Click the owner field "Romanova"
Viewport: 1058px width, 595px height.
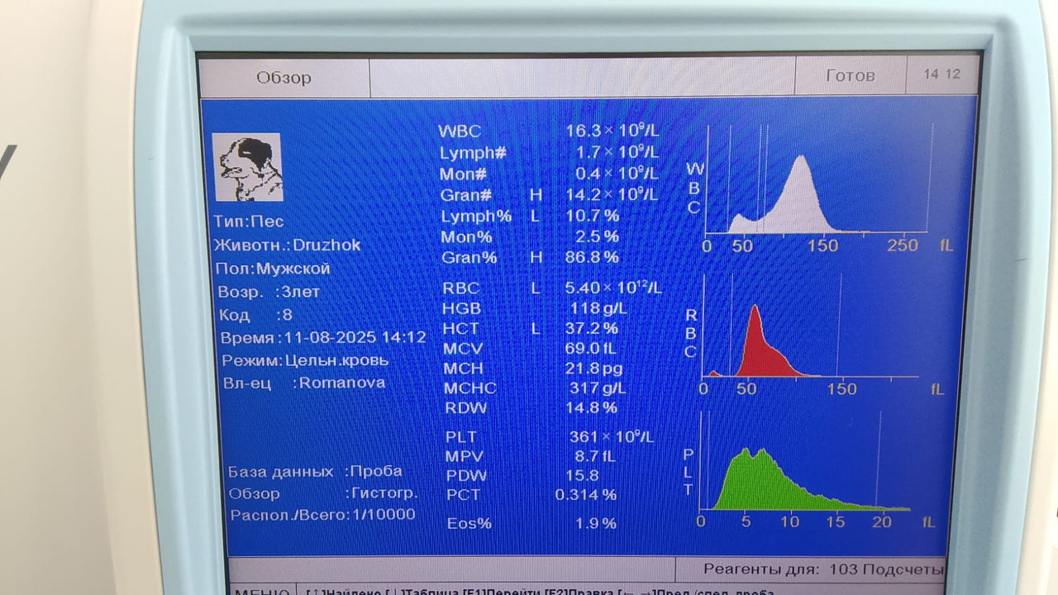coord(342,383)
